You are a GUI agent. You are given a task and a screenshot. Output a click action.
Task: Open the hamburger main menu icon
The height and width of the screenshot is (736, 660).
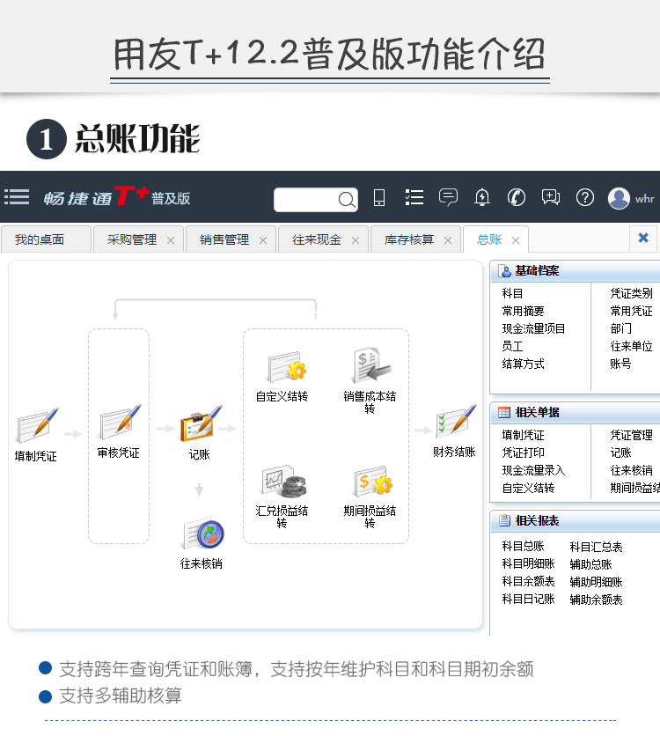point(17,197)
